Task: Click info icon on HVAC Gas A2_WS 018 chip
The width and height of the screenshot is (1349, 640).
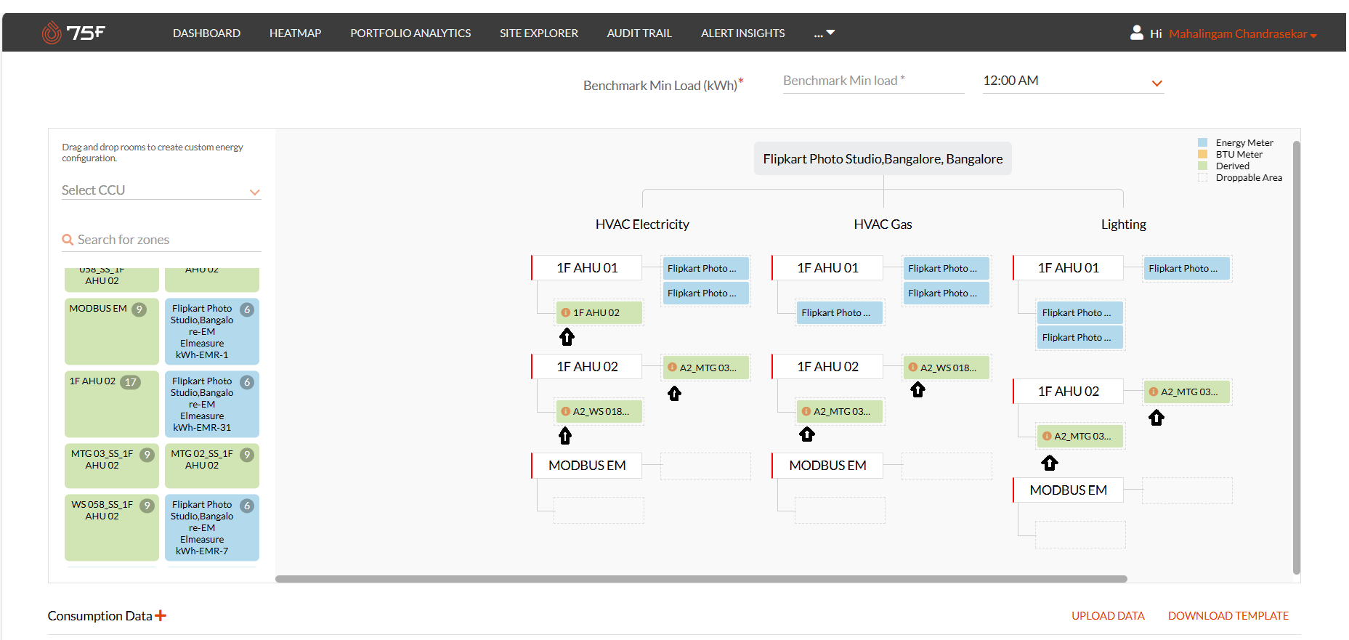Action: 912,368
